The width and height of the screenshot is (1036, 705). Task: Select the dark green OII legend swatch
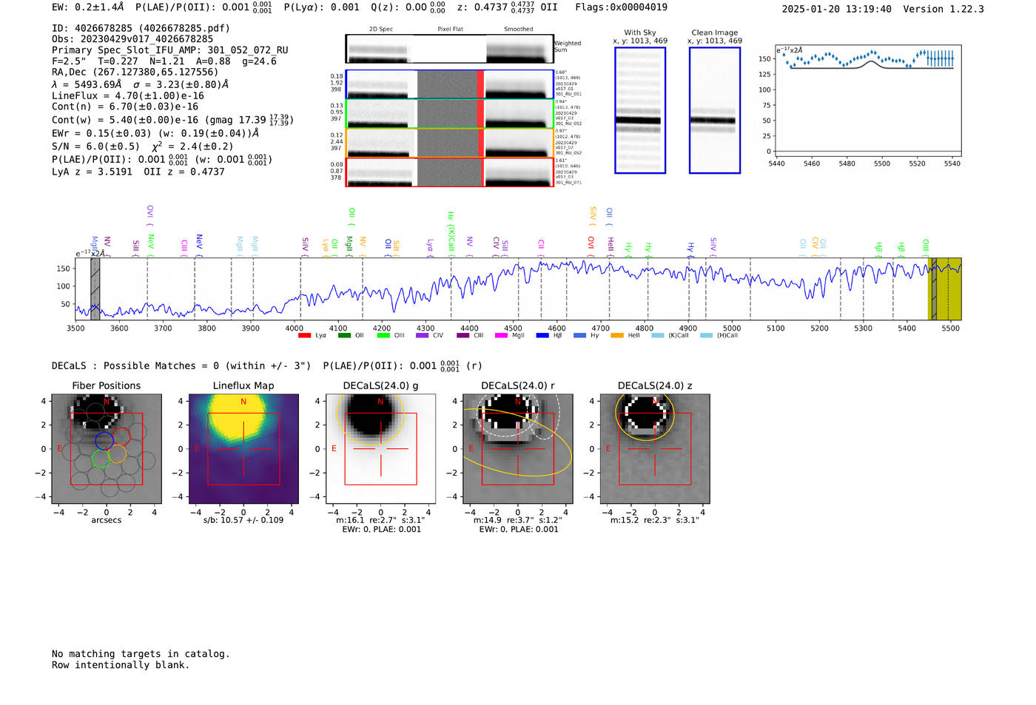pos(344,336)
